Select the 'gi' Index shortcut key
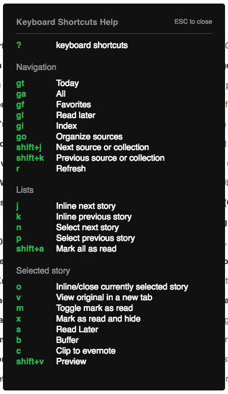 [x=20, y=126]
